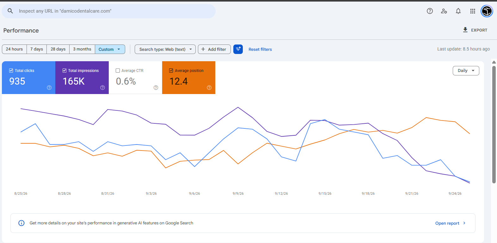
Task: Open the Help question mark icon
Action: [x=430, y=11]
